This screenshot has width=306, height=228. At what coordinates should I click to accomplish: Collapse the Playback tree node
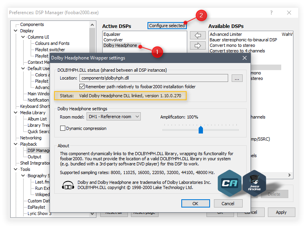click(x=16, y=144)
